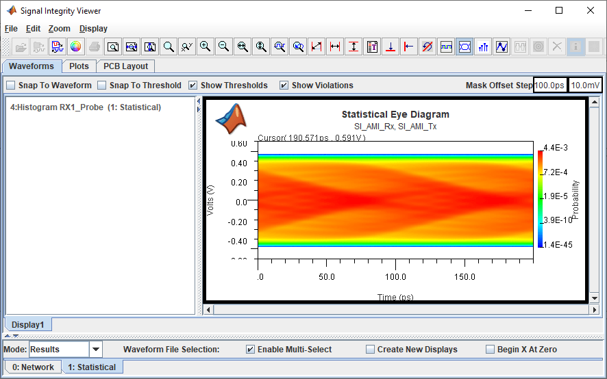Uncheck Show Violations checkbox

point(284,85)
